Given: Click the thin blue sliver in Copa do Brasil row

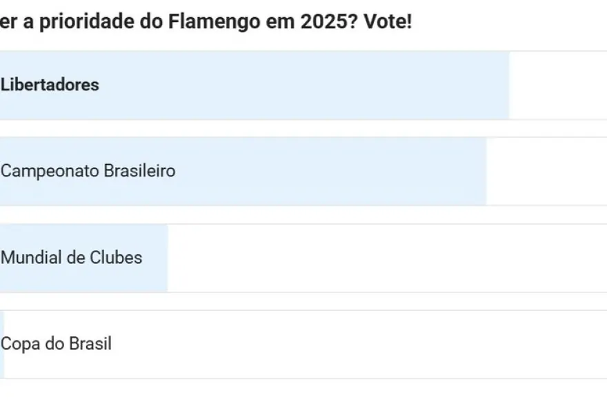Looking at the screenshot, I should tap(2, 344).
